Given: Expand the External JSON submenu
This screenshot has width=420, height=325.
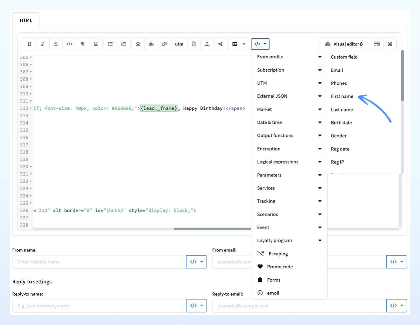Looking at the screenshot, I should 289,96.
